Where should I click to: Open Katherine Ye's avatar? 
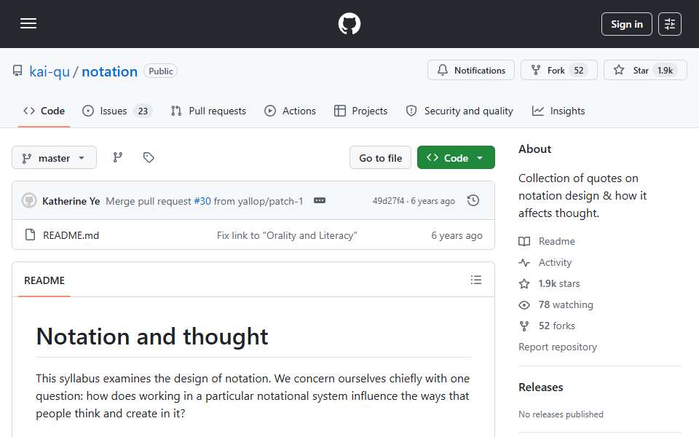click(29, 201)
